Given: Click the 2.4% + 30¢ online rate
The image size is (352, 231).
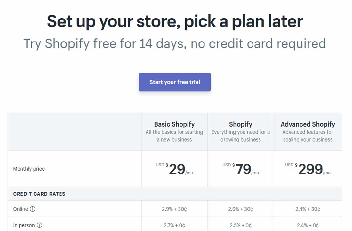Looking at the screenshot, I should [308, 209].
